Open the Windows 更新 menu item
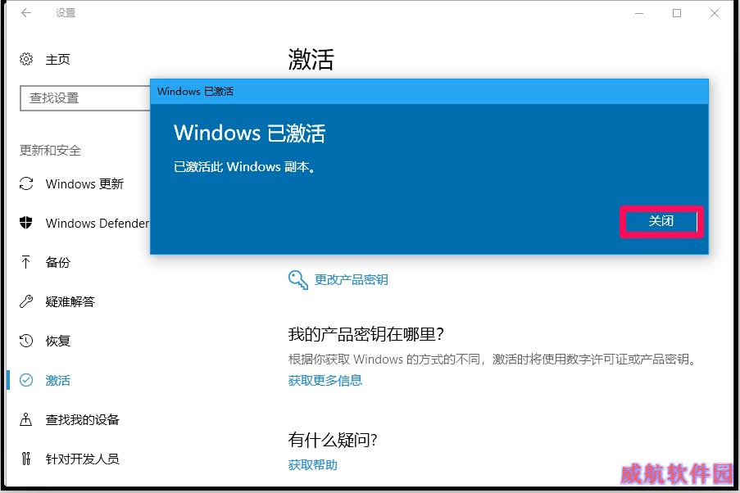The height and width of the screenshot is (493, 740). tap(84, 183)
